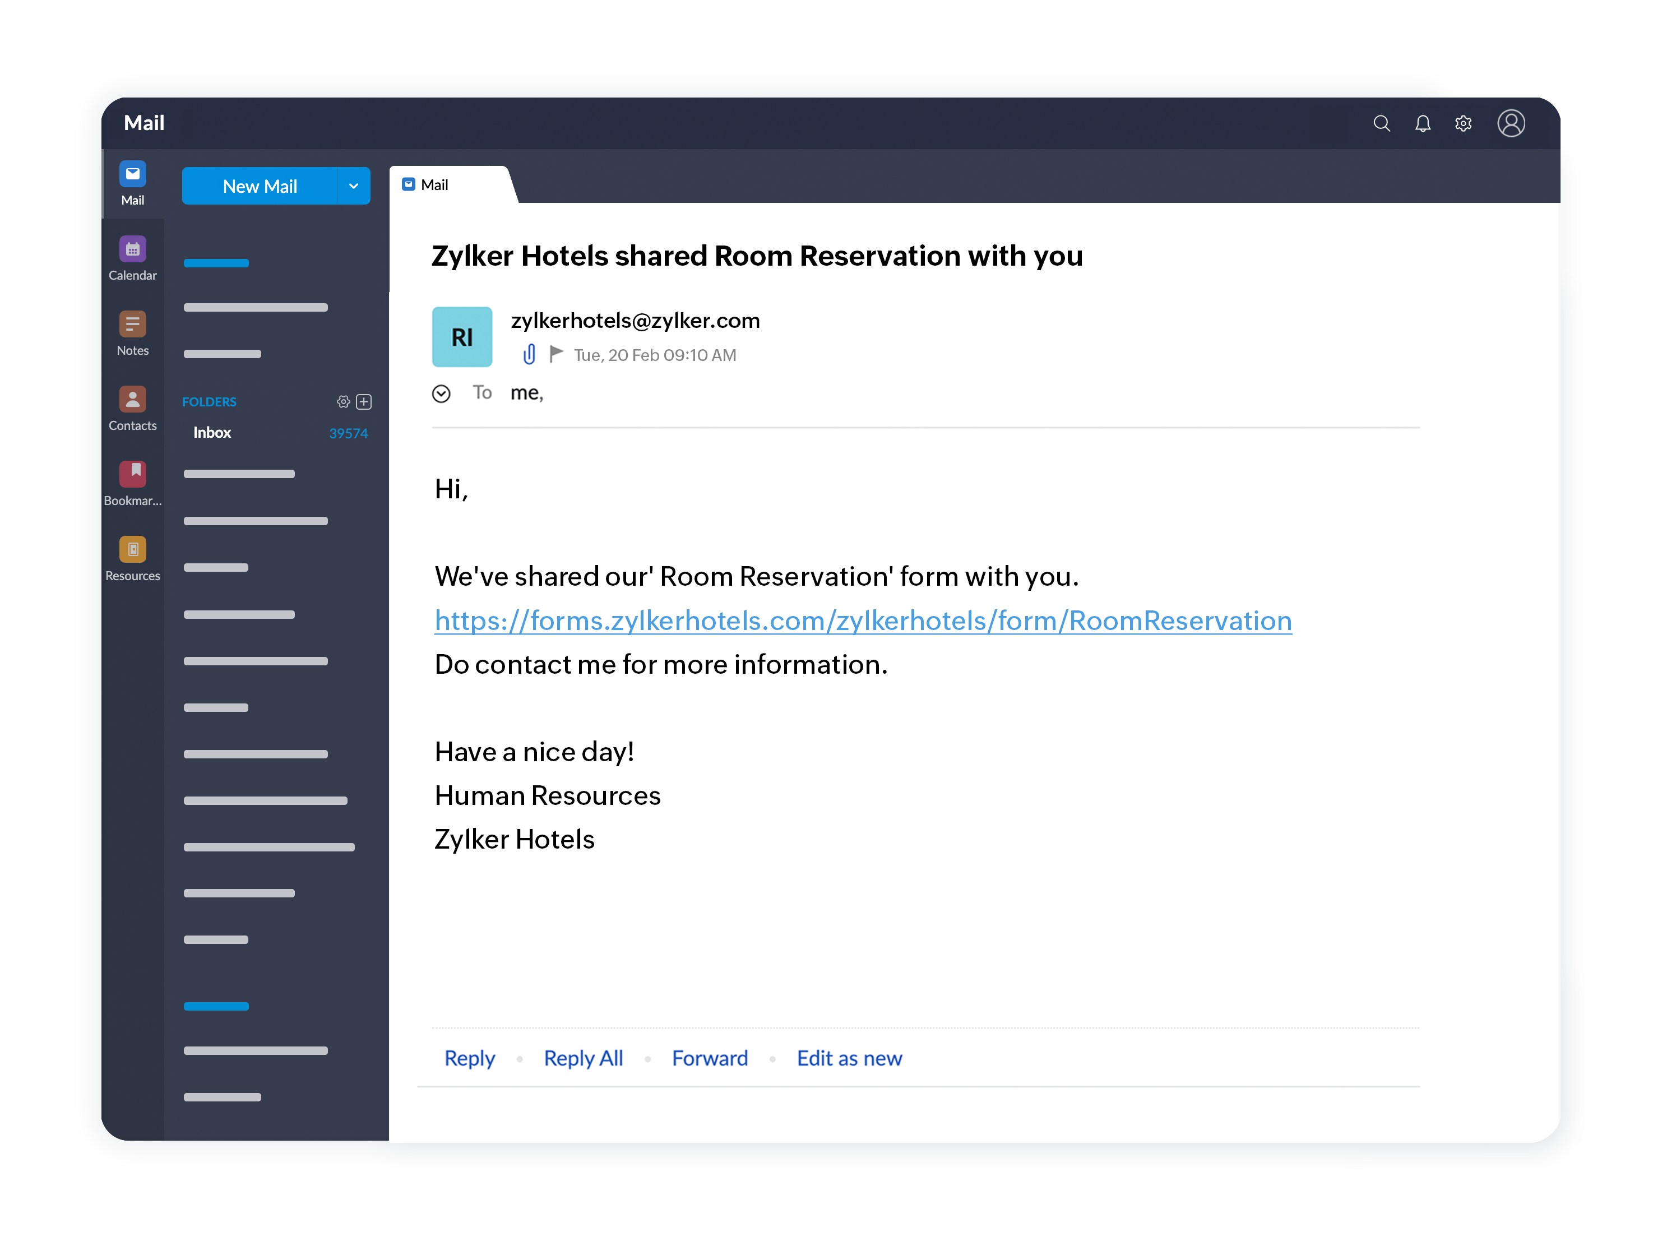Navigate to Calendar section

pyautogui.click(x=132, y=258)
